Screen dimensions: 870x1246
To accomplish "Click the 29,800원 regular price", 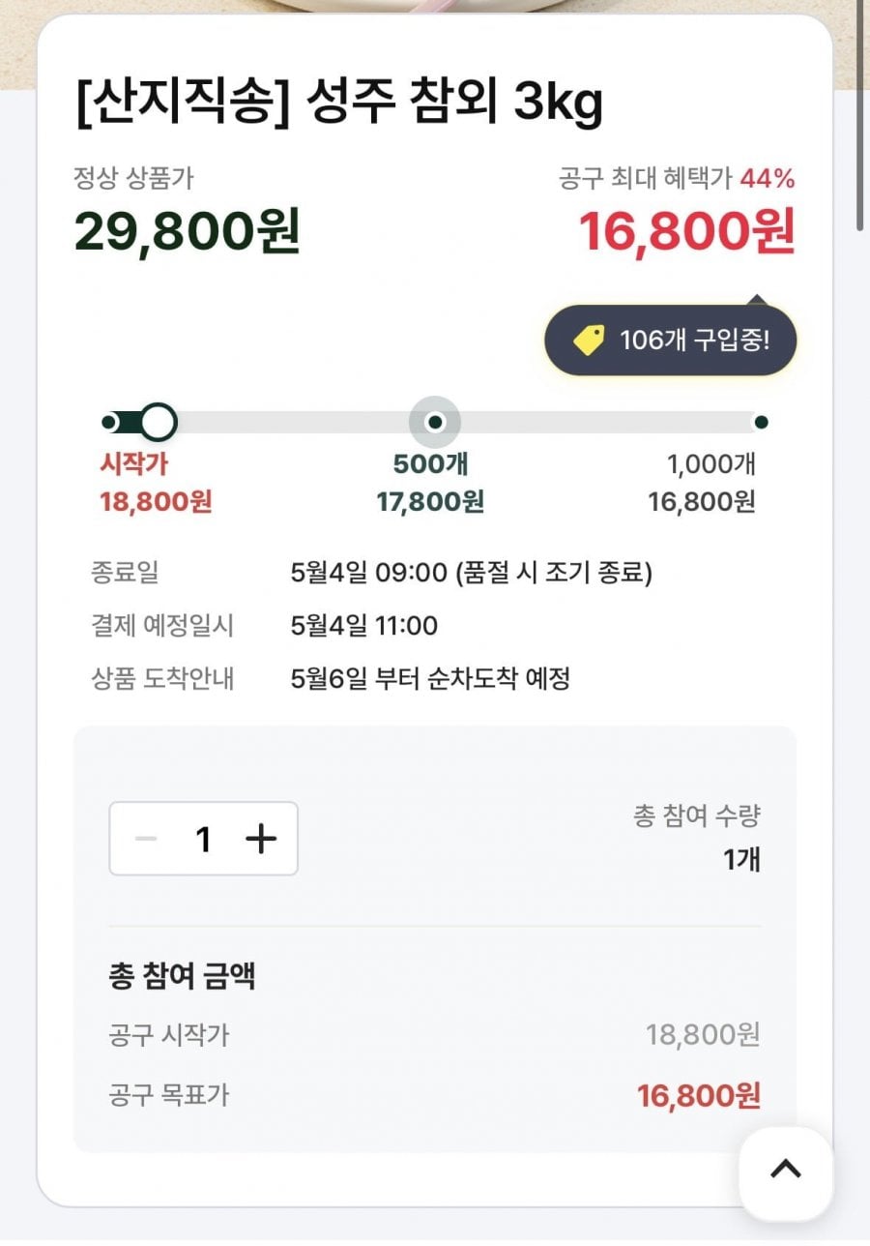I will 188,232.
